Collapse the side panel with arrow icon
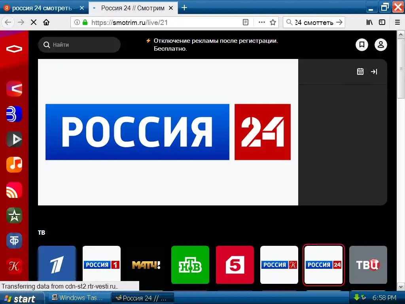The width and height of the screenshot is (405, 304). [374, 72]
